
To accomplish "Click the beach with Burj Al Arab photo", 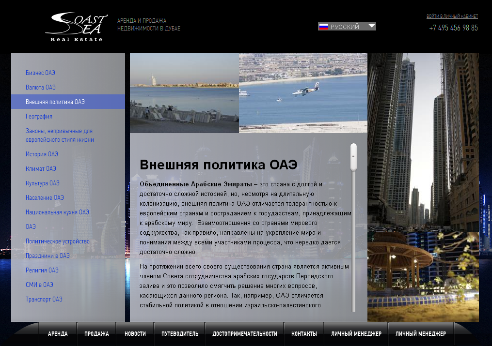I will pyautogui.click(x=185, y=93).
